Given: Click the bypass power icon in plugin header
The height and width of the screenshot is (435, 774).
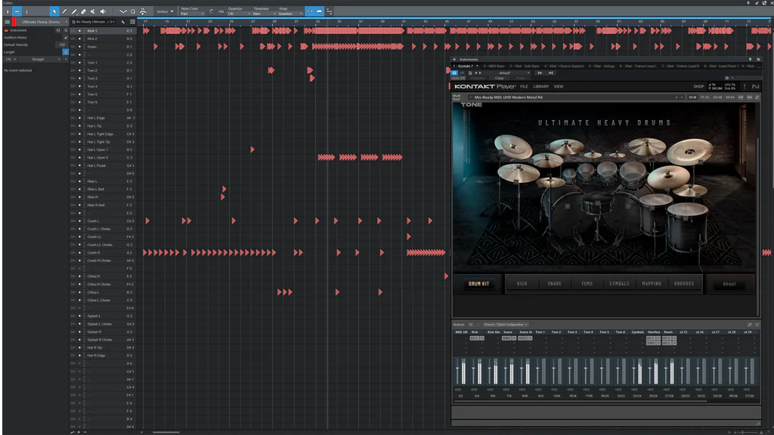Looking at the screenshot, I should pos(454,73).
